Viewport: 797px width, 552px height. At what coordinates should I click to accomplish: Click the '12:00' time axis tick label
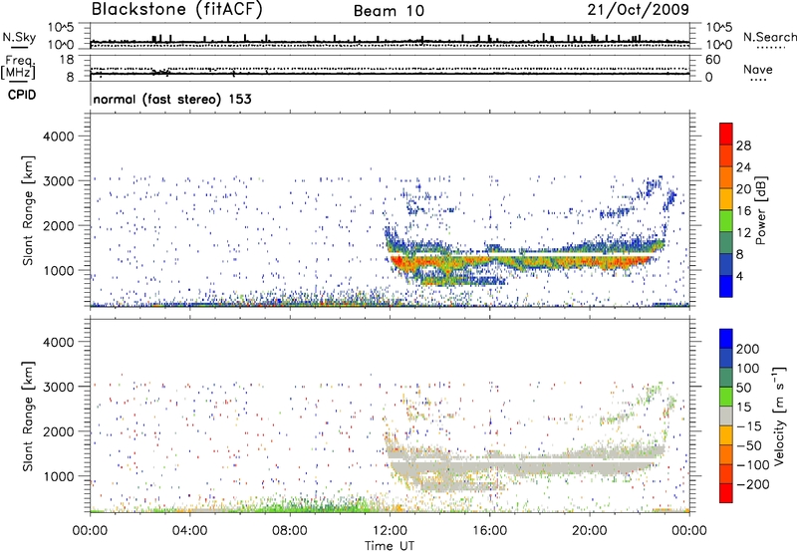[x=390, y=531]
